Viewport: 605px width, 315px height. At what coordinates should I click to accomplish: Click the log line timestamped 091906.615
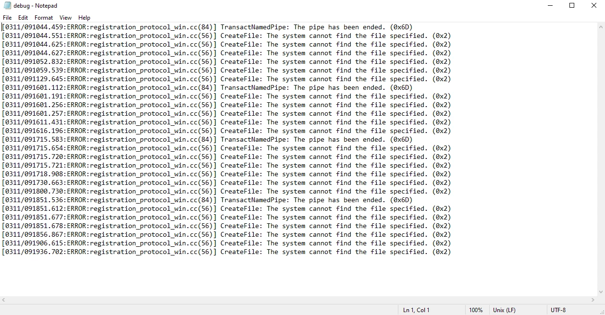[x=226, y=243]
